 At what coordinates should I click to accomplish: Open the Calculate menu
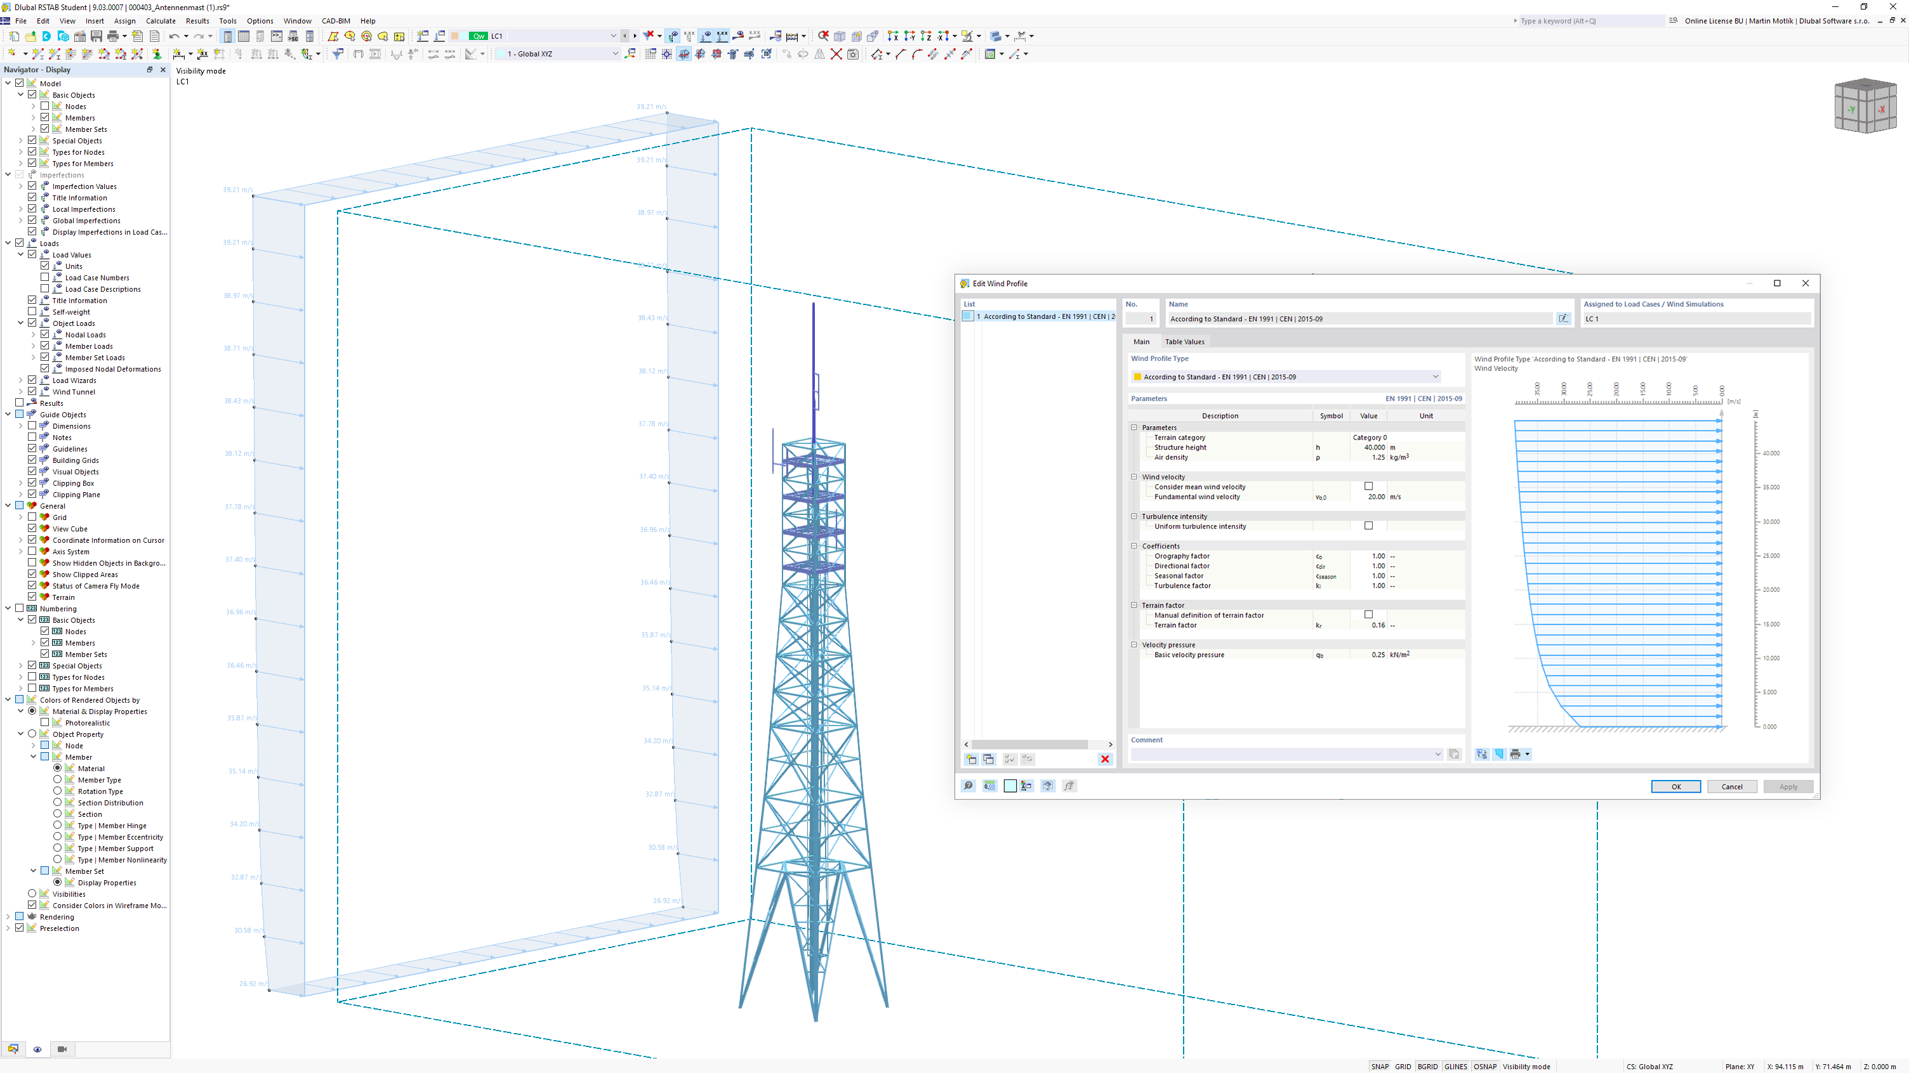(x=161, y=21)
